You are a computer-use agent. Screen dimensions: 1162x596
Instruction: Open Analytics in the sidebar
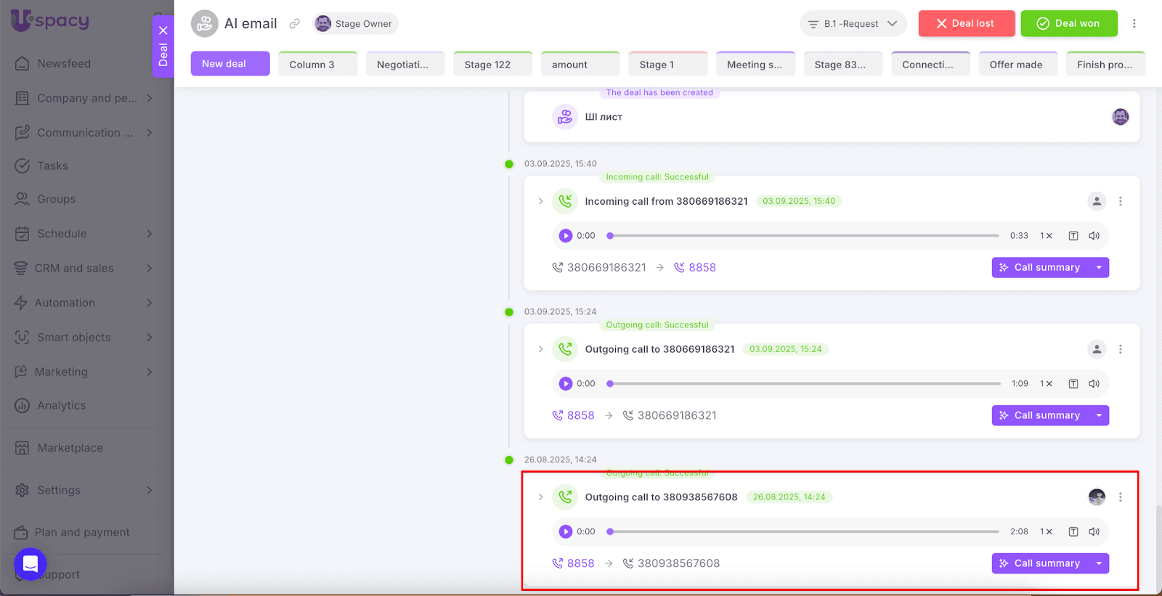click(x=62, y=406)
